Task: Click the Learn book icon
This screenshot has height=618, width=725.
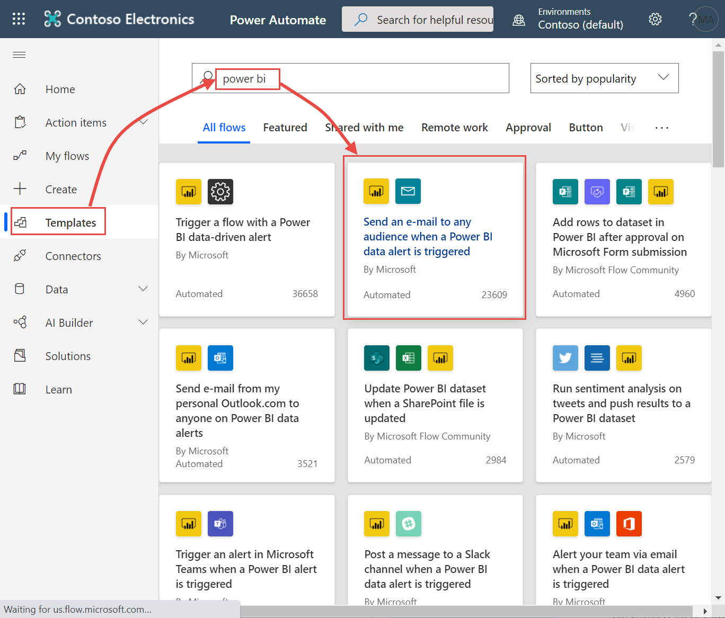Action: click(x=20, y=389)
